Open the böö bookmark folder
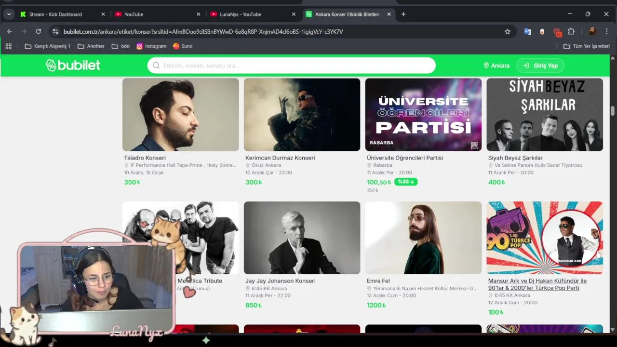 [121, 46]
